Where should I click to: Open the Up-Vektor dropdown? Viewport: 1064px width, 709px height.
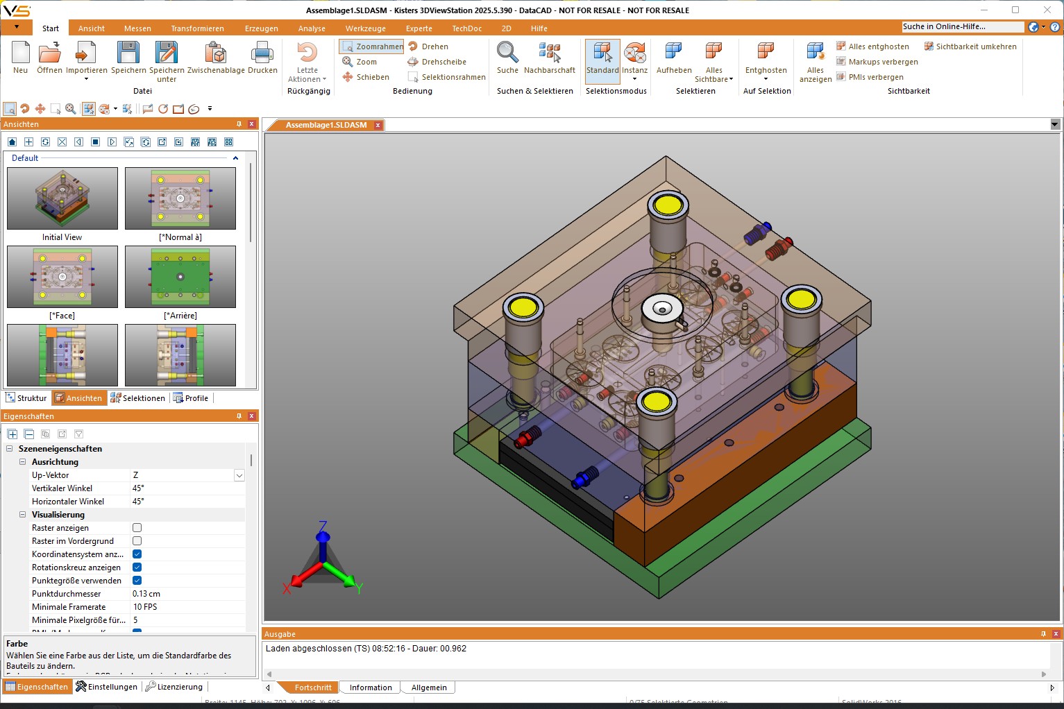pos(239,475)
